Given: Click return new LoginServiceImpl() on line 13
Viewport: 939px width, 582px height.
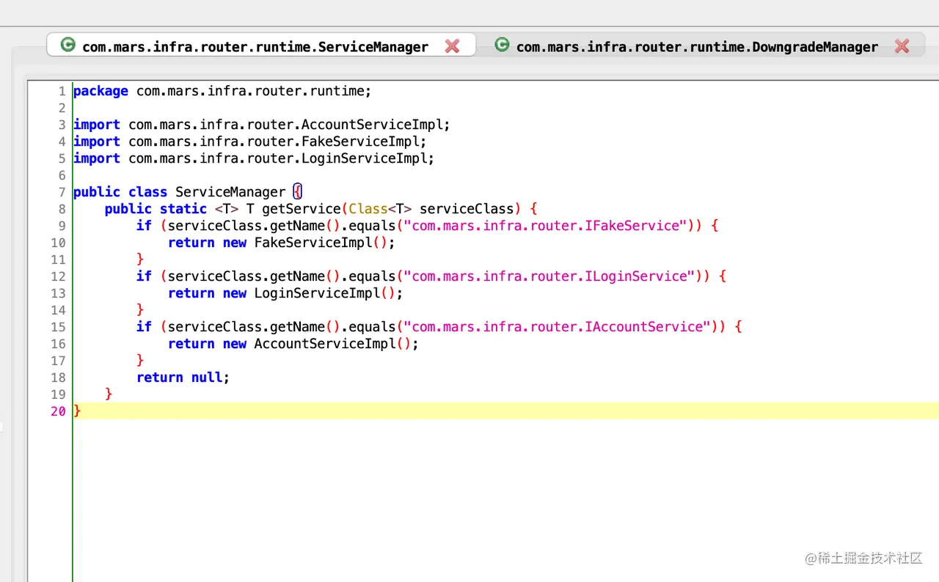Looking at the screenshot, I should (x=285, y=294).
